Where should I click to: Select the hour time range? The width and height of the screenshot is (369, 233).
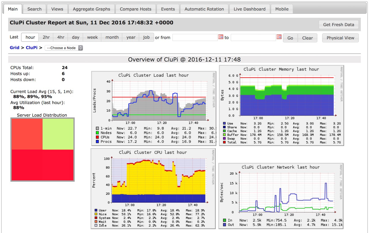pyautogui.click(x=30, y=37)
